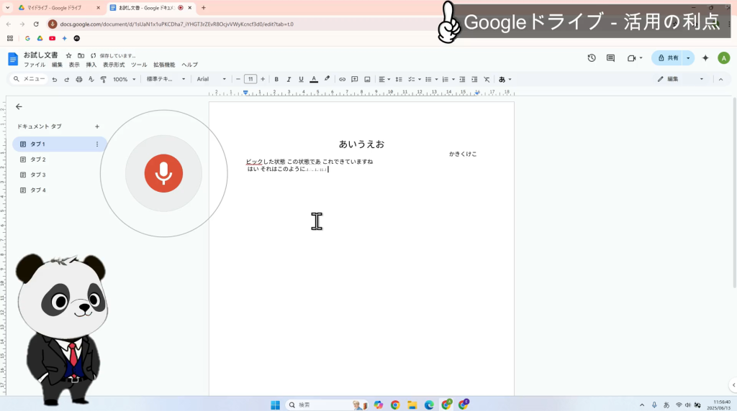Open the Windows Start menu

pyautogui.click(x=276, y=405)
